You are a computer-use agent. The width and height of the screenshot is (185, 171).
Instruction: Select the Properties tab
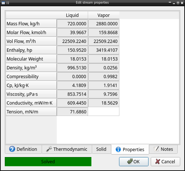point(130,149)
